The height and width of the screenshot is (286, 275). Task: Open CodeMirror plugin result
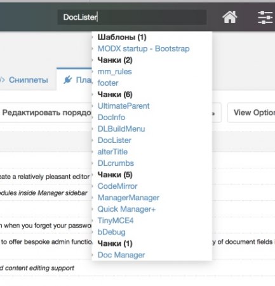(117, 186)
